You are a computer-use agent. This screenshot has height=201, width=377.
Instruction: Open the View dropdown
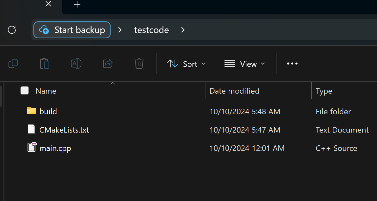(244, 64)
